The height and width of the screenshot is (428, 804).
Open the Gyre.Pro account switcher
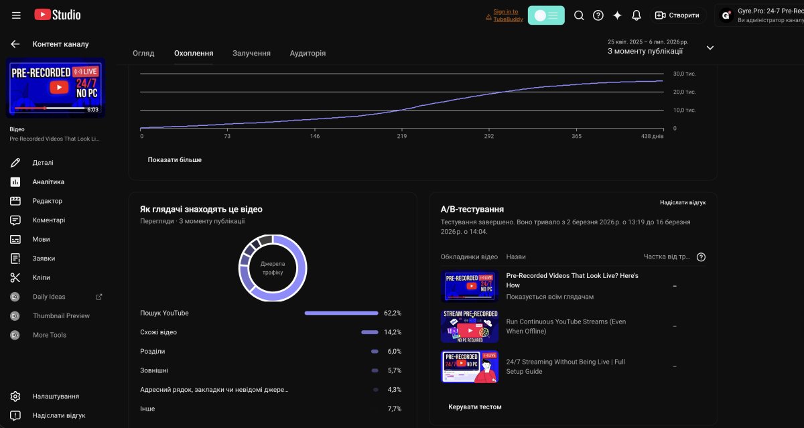[760, 15]
